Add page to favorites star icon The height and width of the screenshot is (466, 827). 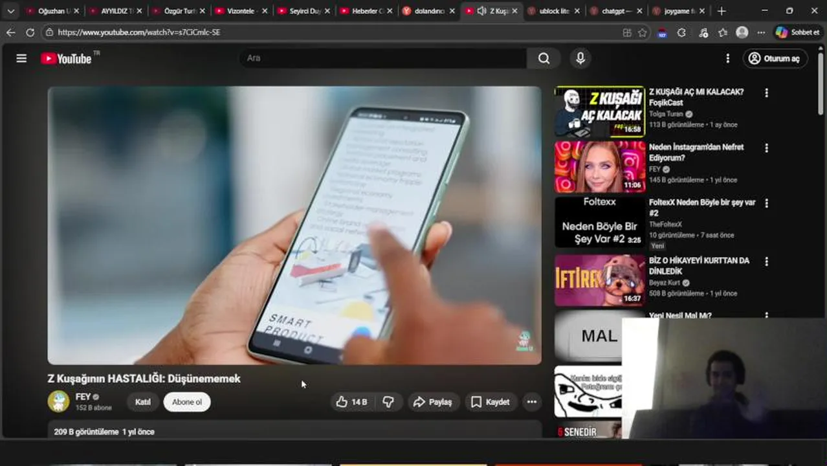(x=643, y=32)
